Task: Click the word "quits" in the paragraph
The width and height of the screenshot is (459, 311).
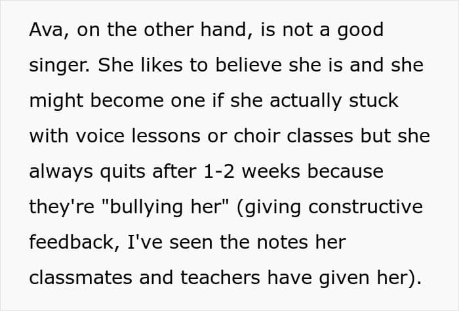Action: [x=123, y=173]
